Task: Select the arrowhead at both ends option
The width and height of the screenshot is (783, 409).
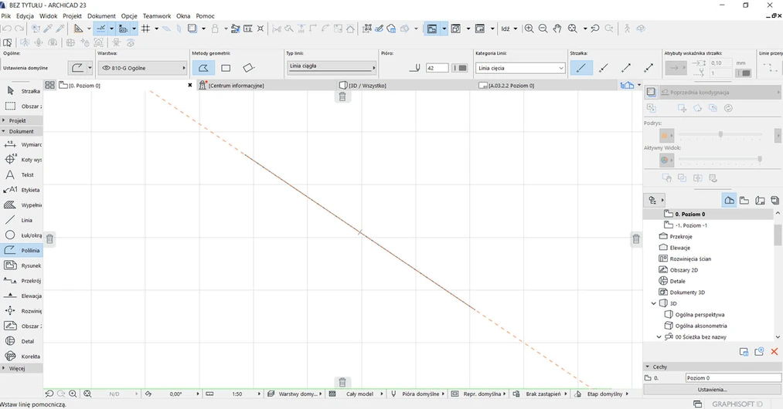Action: pyautogui.click(x=649, y=68)
